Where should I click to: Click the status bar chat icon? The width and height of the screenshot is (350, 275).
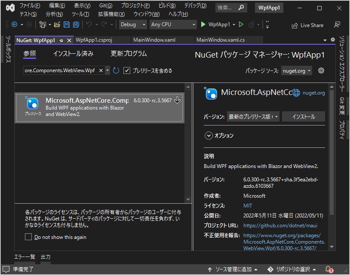click(6, 269)
